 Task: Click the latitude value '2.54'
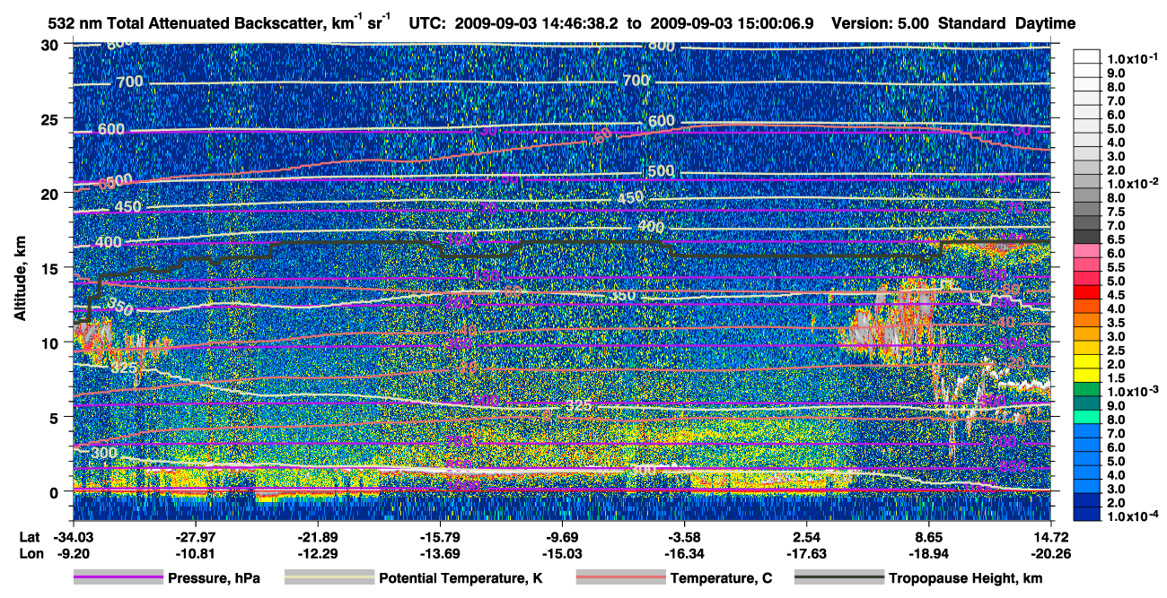tap(807, 537)
